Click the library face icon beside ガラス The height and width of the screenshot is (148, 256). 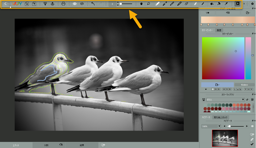203,100
